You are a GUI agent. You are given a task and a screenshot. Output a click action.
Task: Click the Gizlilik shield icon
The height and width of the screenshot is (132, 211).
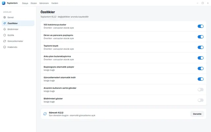pyautogui.click(x=5, y=35)
